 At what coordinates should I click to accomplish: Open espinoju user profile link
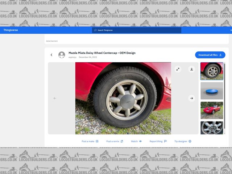click(x=72, y=57)
